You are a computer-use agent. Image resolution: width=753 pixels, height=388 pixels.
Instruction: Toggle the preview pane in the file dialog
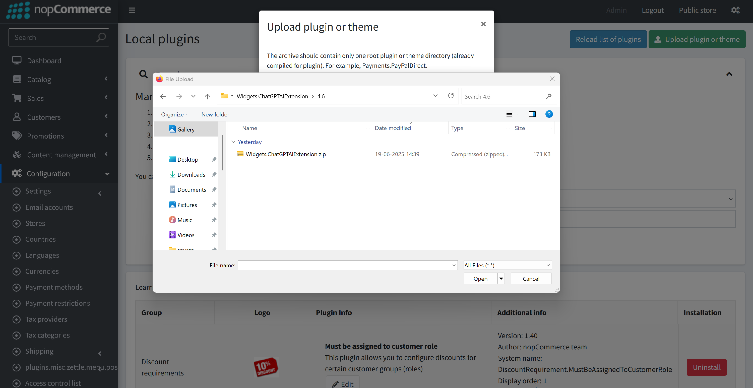click(x=532, y=114)
